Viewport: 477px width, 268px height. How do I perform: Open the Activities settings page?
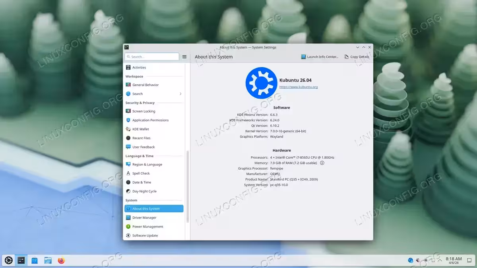pyautogui.click(x=154, y=68)
